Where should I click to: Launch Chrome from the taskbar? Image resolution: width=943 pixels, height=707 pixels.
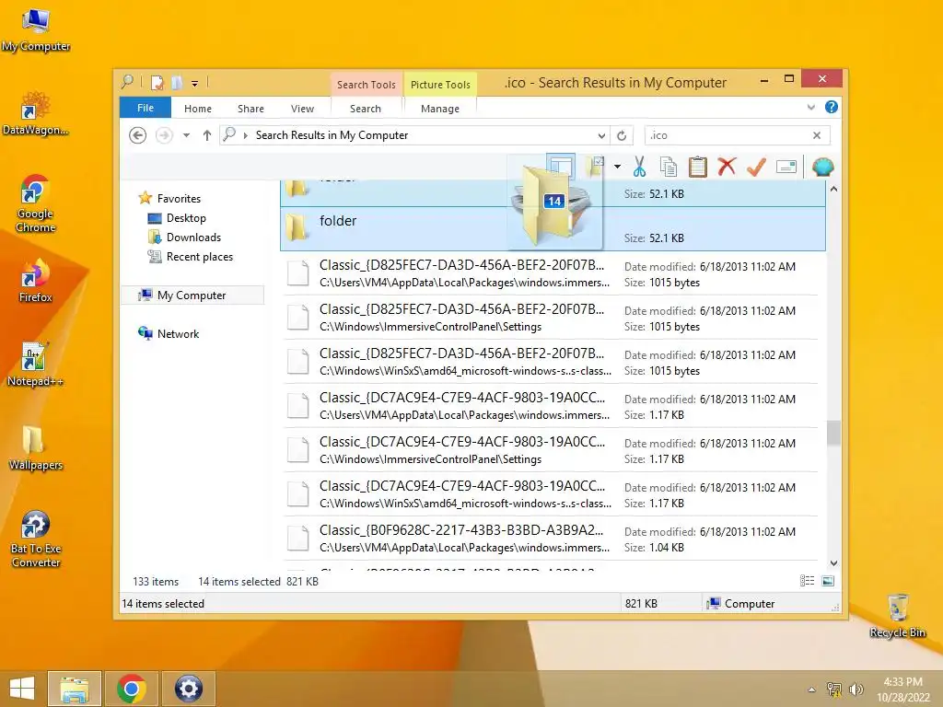(132, 689)
